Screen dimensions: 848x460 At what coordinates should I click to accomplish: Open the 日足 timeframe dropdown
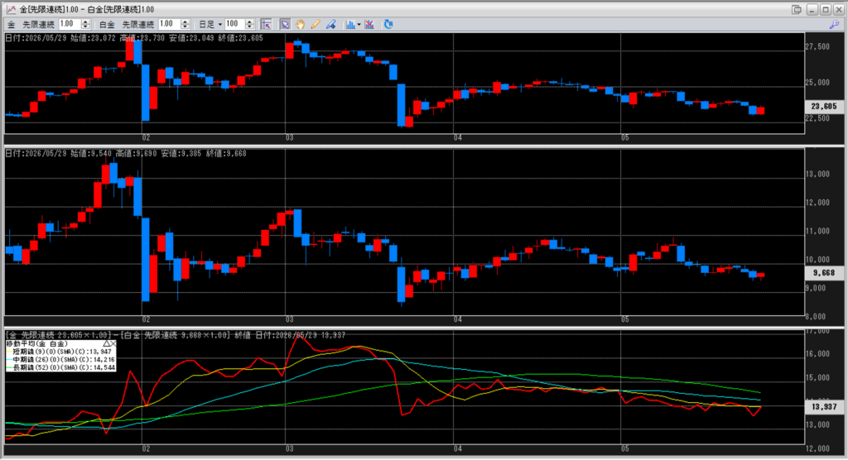click(210, 24)
